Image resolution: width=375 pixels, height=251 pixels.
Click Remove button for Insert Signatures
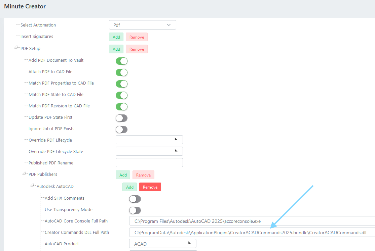click(x=137, y=37)
